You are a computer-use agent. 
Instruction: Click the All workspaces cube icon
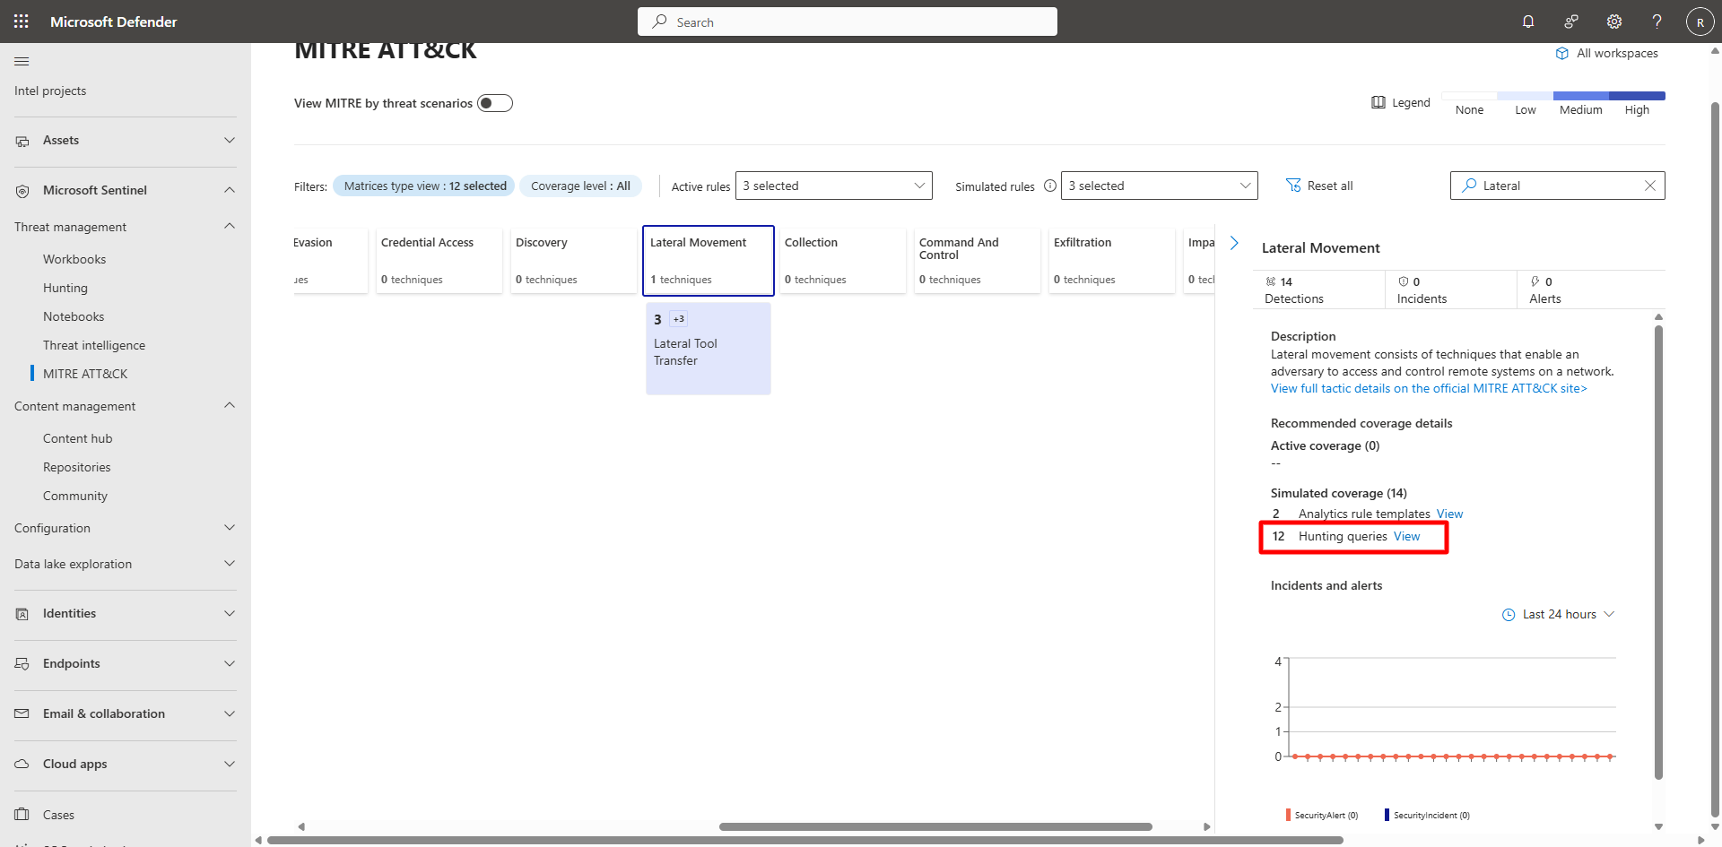point(1562,54)
